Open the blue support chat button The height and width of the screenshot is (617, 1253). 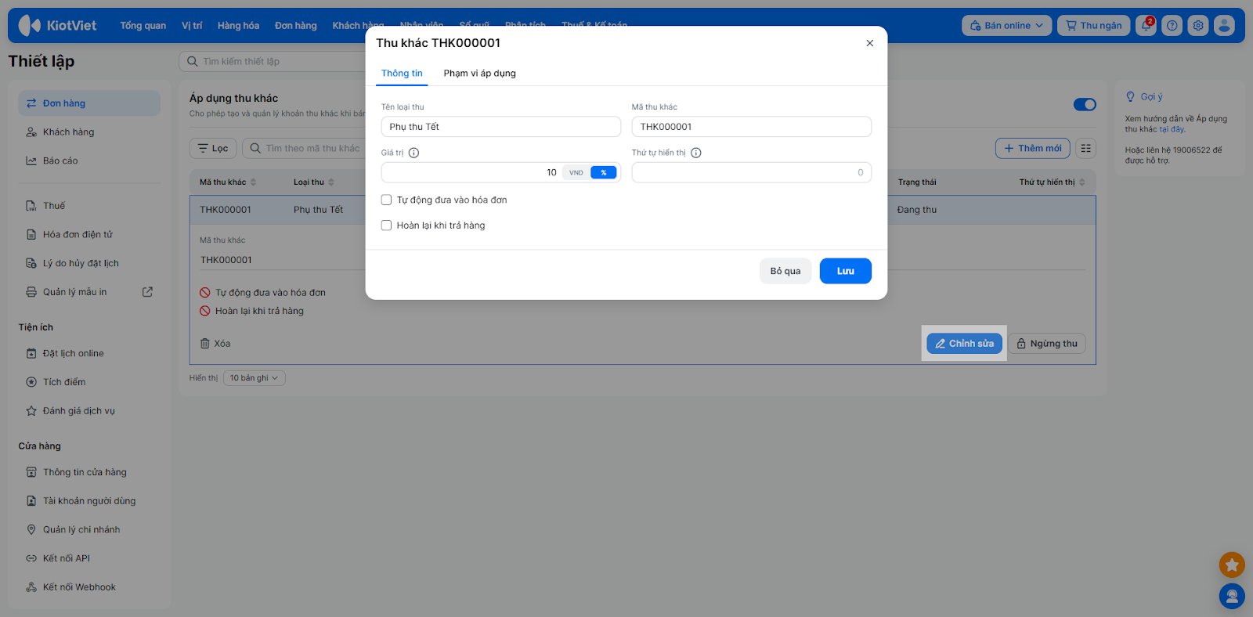[1232, 597]
